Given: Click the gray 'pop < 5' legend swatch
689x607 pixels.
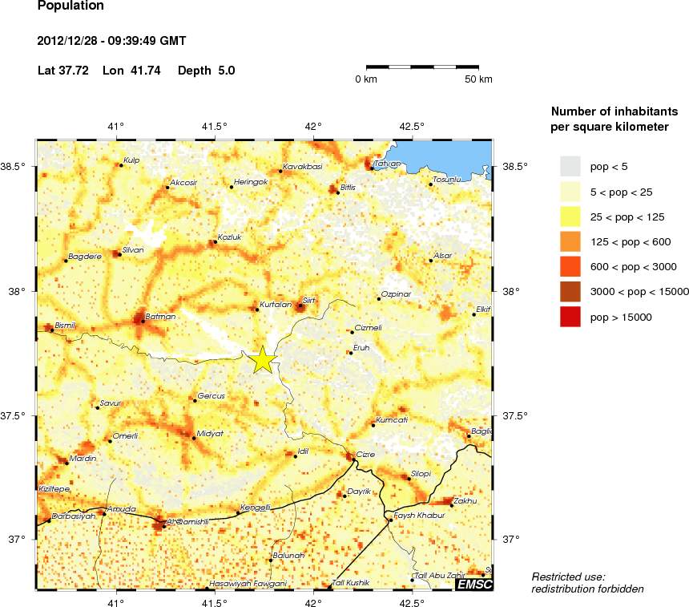Looking at the screenshot, I should tap(570, 166).
